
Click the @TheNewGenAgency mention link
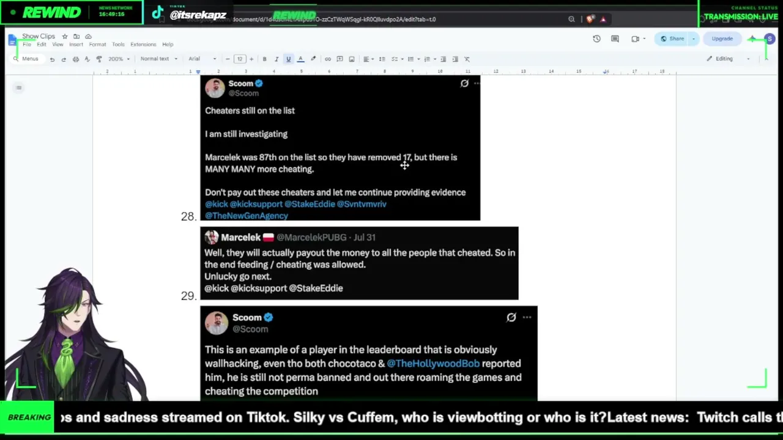(247, 216)
